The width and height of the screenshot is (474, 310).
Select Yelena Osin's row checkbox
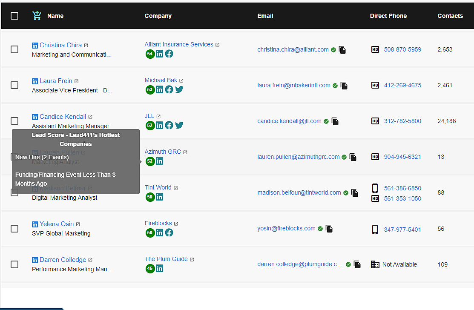pos(14,228)
